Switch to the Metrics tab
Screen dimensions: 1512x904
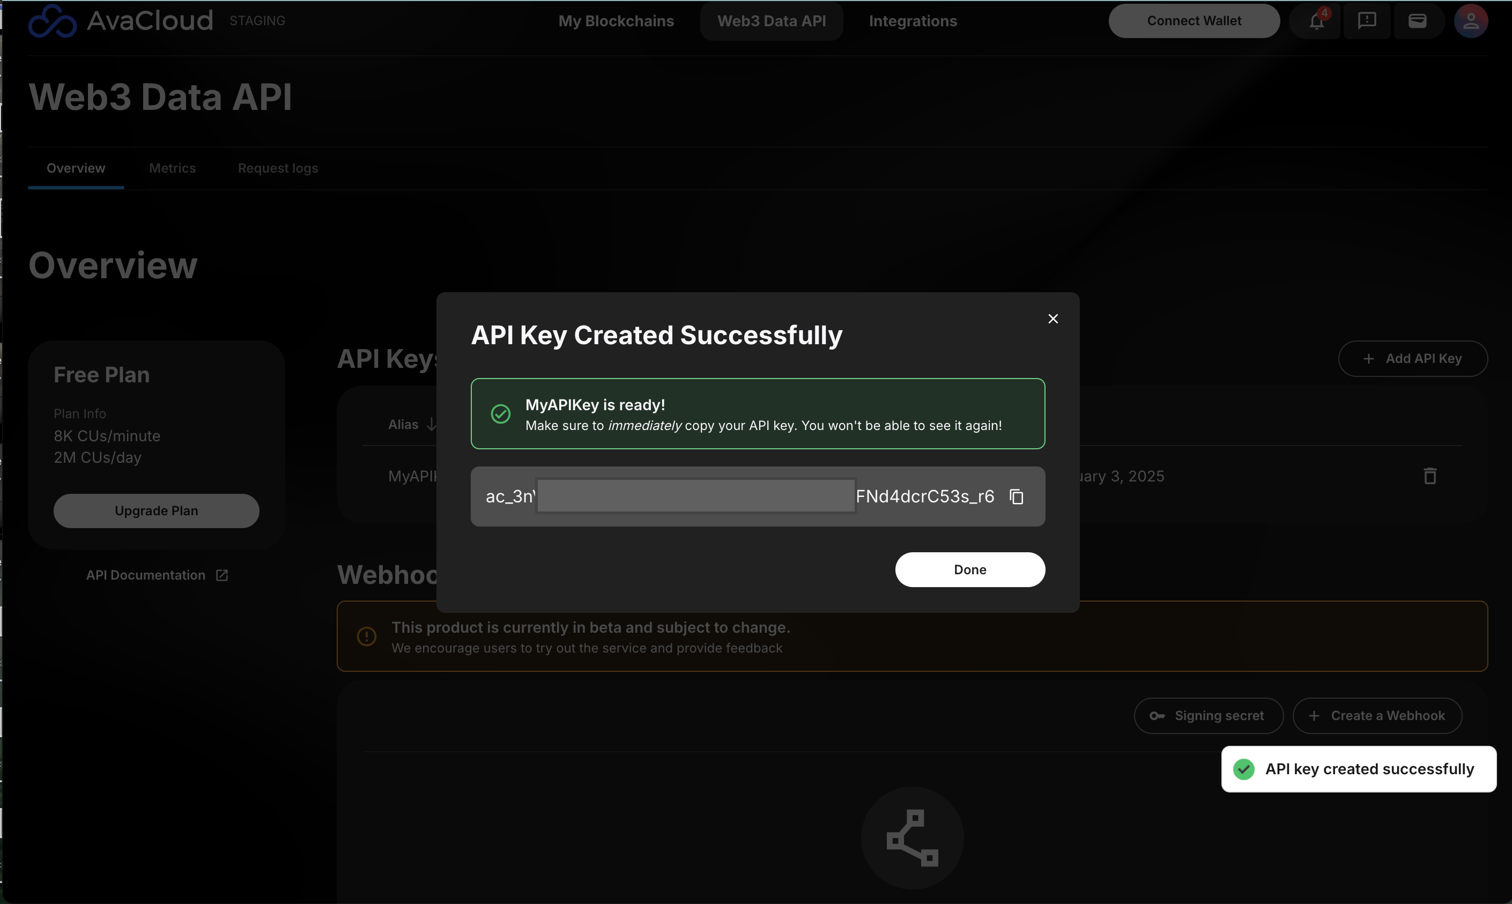point(173,168)
